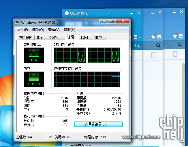Screen dimensions: 188x147
Task: Click the right CPU 使用记录 graph
Action: [x=104, y=55]
